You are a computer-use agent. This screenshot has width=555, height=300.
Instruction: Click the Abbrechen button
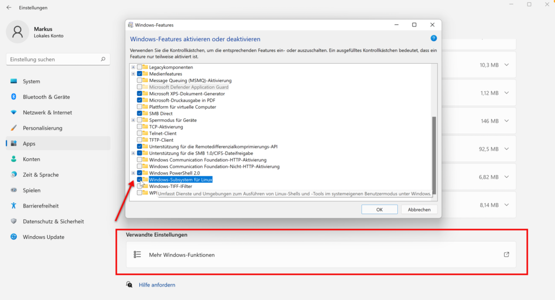pyautogui.click(x=419, y=209)
